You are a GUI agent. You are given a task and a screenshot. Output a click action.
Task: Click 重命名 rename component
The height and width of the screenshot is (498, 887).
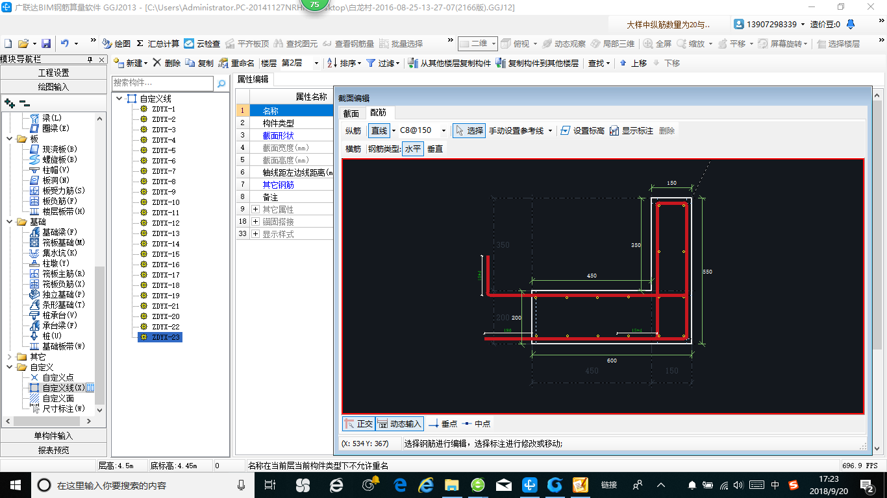click(237, 63)
